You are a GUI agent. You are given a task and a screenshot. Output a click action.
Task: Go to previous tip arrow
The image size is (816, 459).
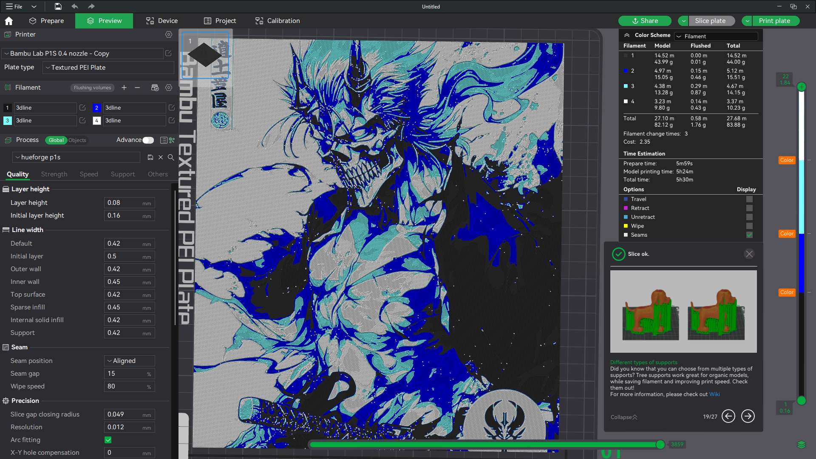tap(728, 416)
